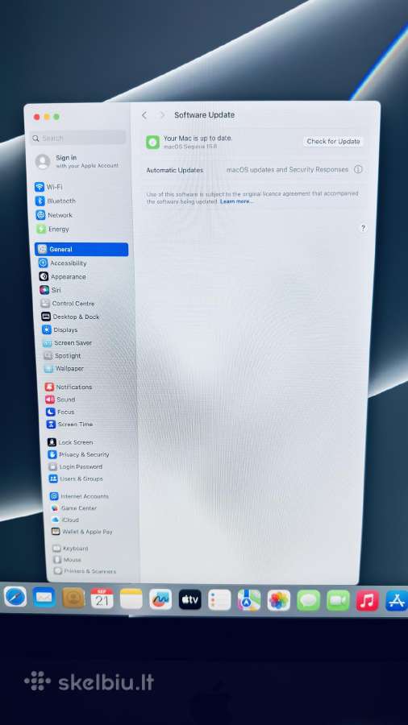Launch Mail from the Dock

44,598
